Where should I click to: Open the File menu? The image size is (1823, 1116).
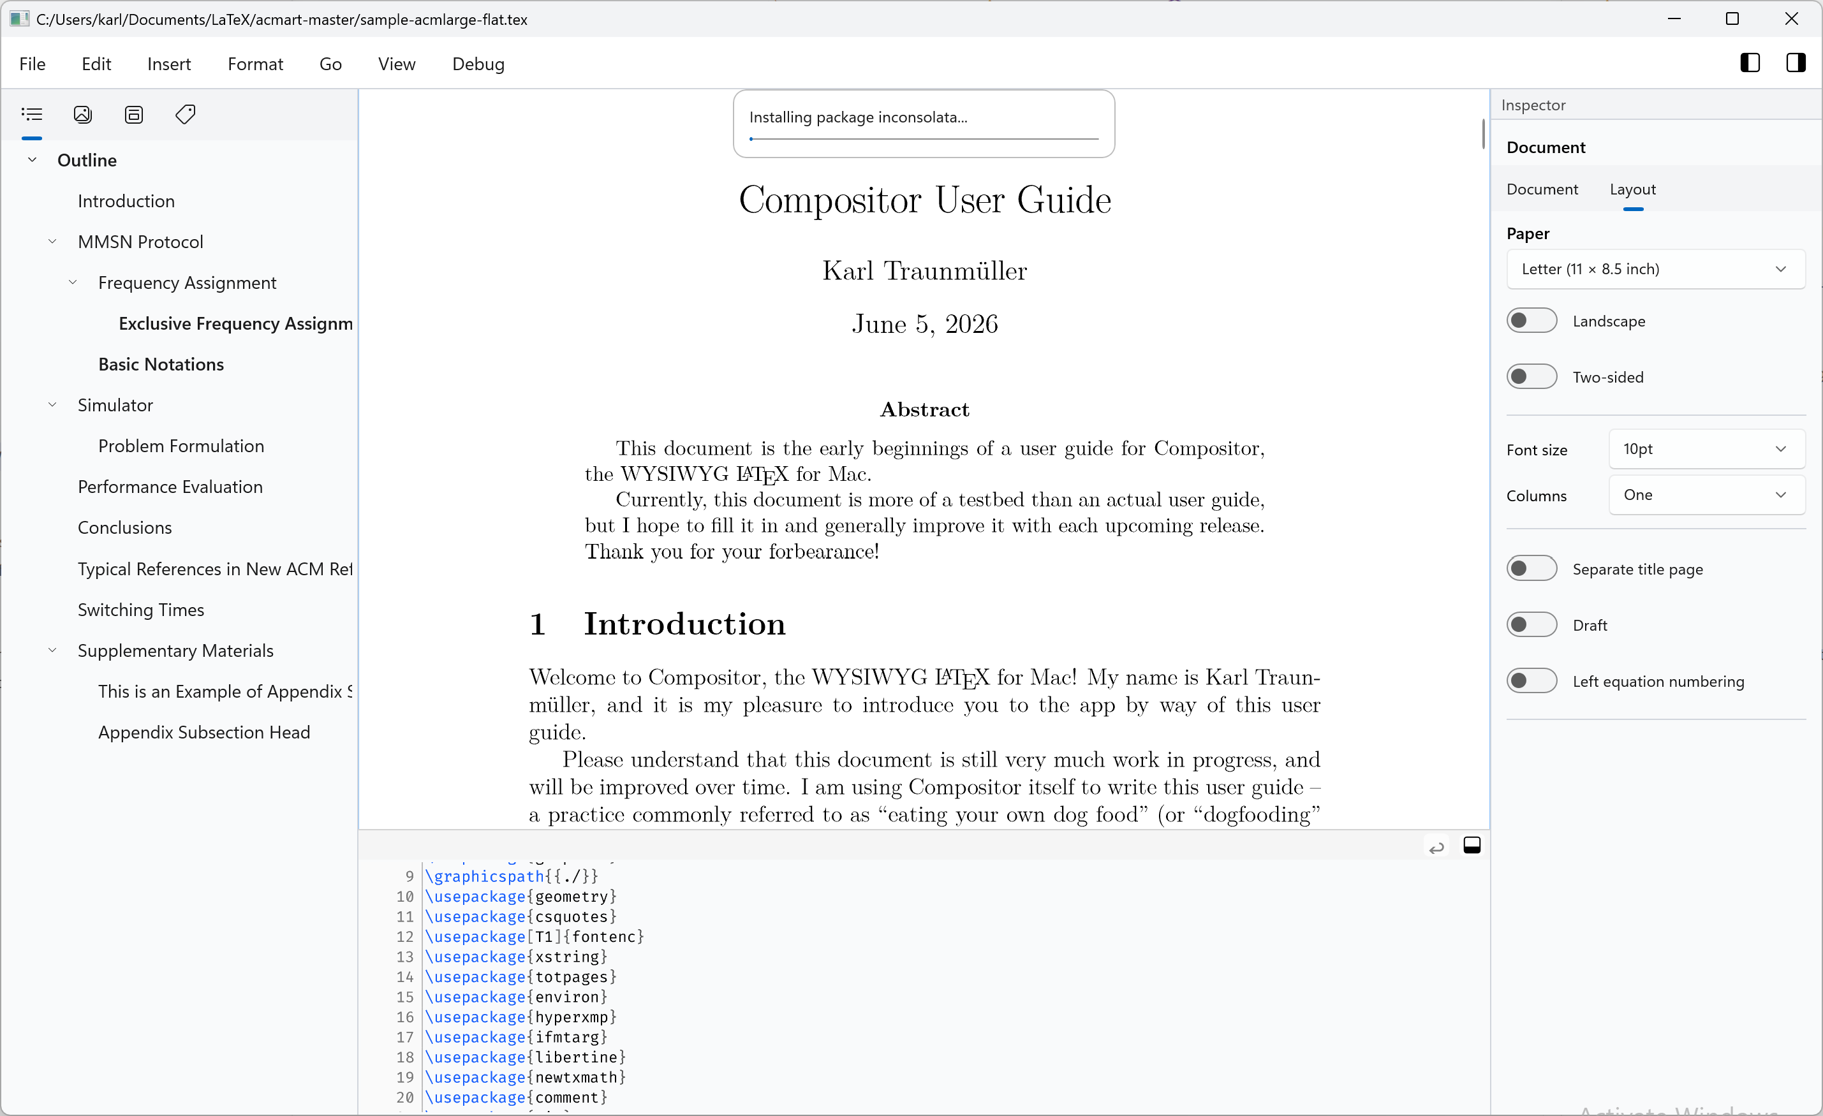[33, 64]
